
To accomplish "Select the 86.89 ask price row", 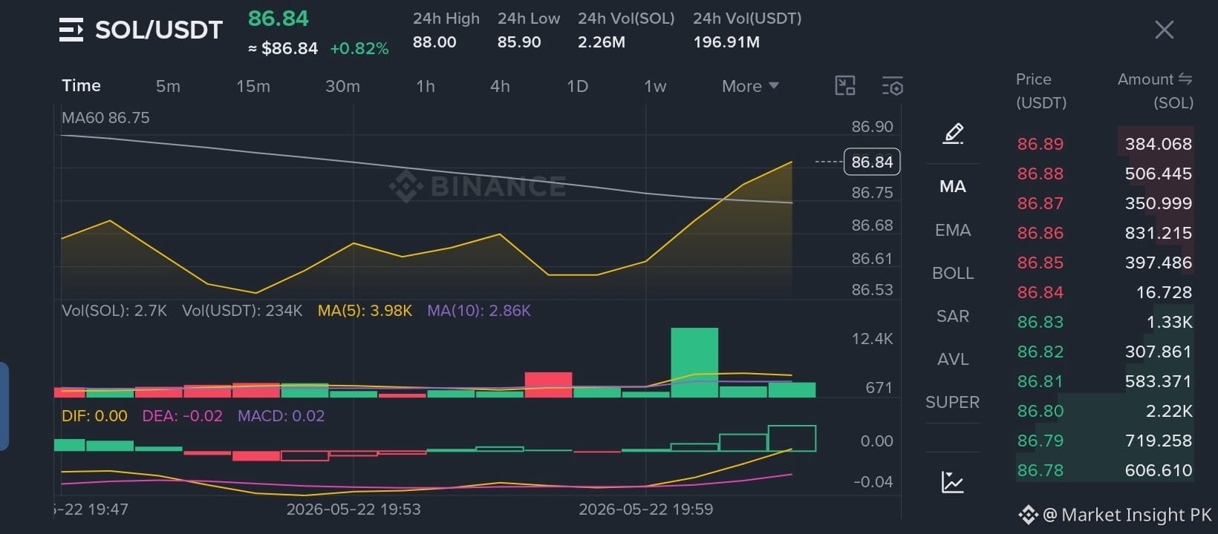I will coord(1104,144).
